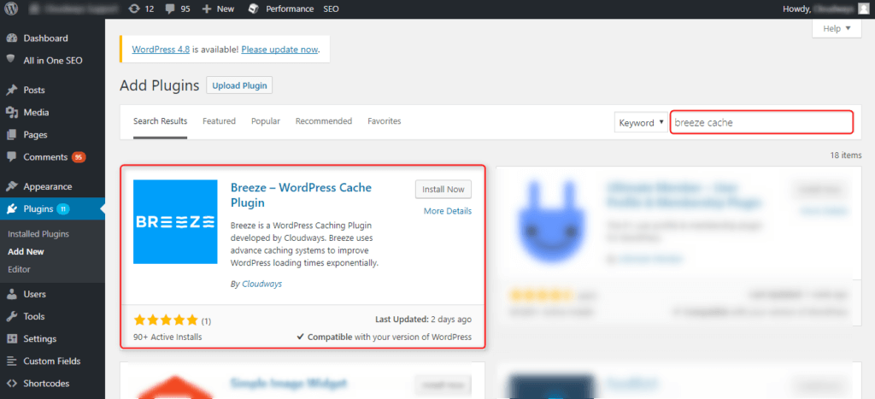Open Pages sidebar icon
Image resolution: width=875 pixels, height=399 pixels.
(x=11, y=134)
